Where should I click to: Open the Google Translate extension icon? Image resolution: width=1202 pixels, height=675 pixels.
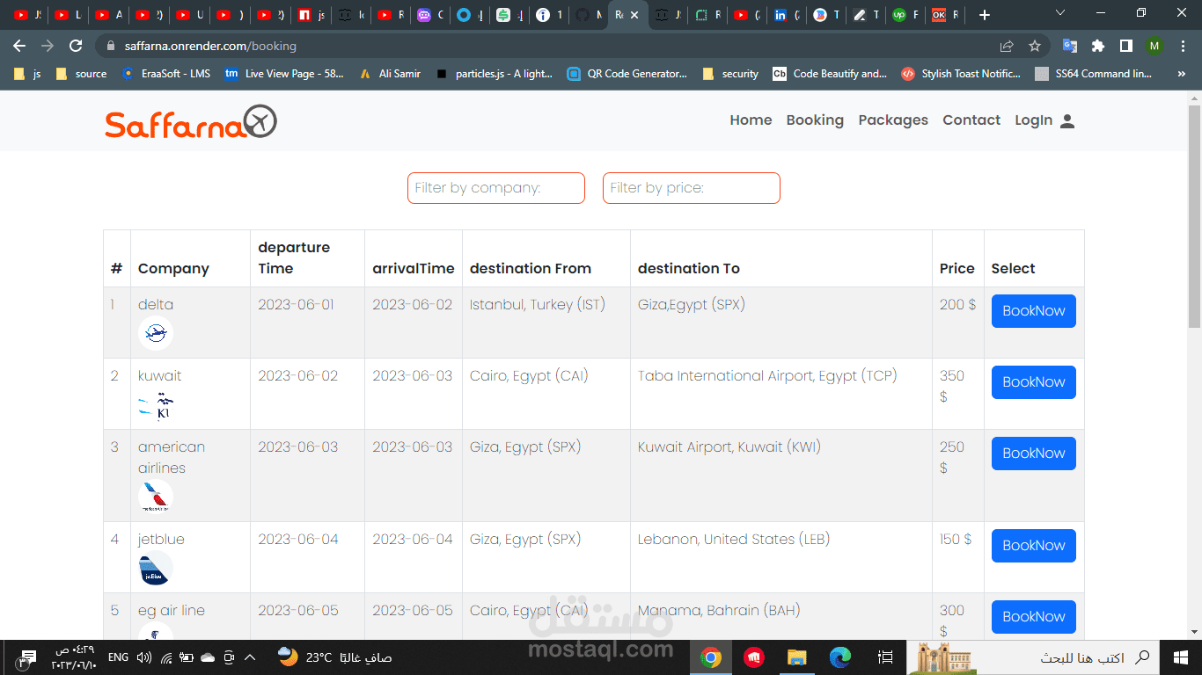click(1070, 46)
